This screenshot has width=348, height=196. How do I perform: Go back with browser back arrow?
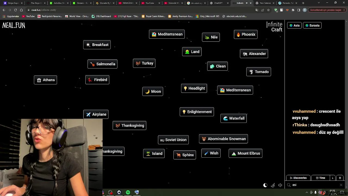(4, 10)
